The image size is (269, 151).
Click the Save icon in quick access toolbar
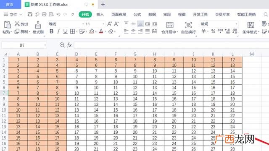30,14
